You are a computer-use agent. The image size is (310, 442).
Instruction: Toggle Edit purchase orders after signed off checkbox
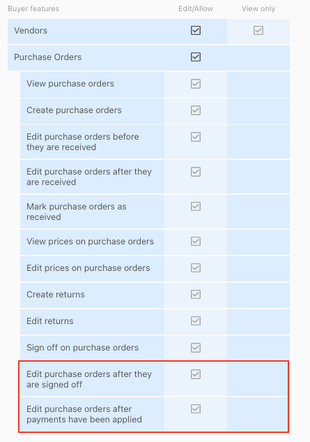[196, 374]
